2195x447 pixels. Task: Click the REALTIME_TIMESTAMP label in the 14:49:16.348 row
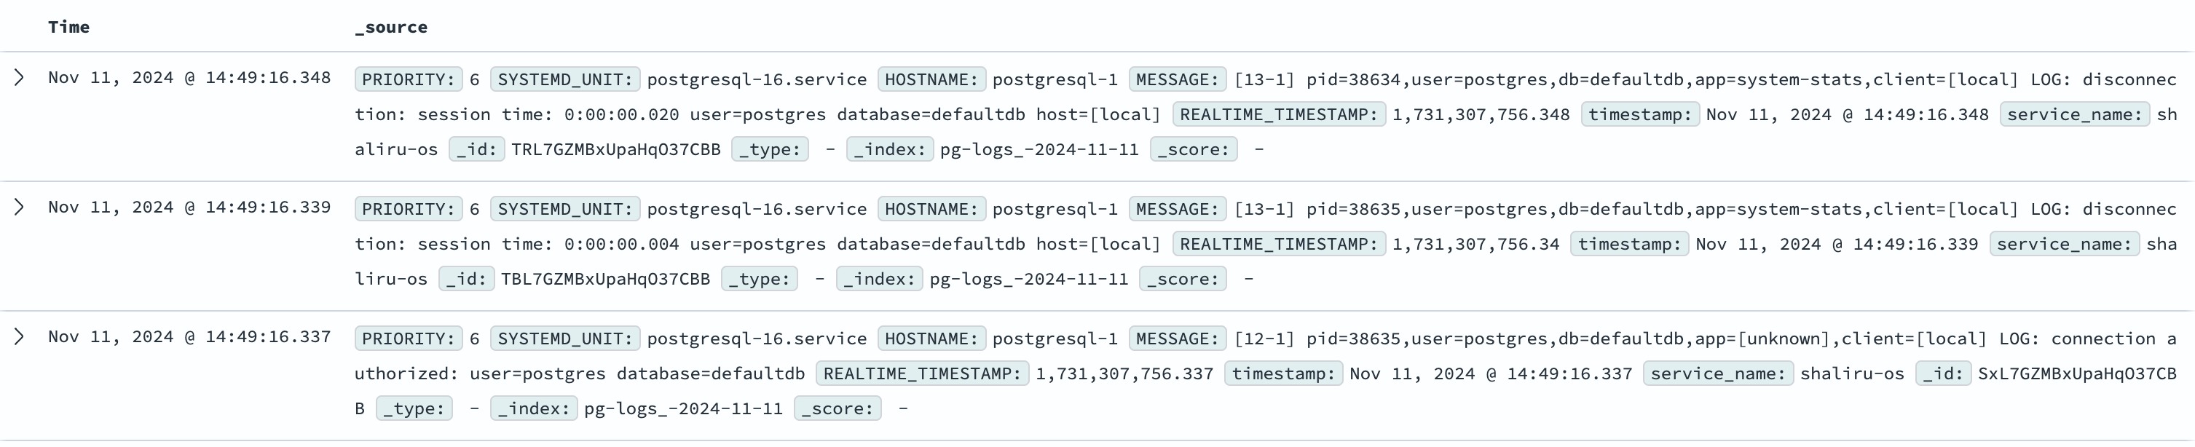[x=1279, y=114]
